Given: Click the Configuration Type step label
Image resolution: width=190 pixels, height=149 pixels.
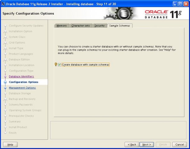Looking at the screenshot, I should [21, 71].
